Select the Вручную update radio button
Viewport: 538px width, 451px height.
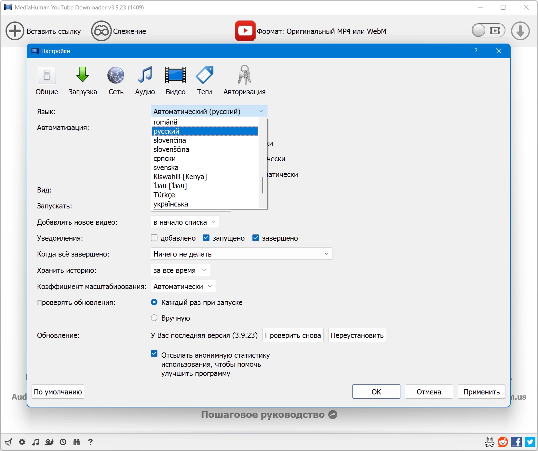154,318
